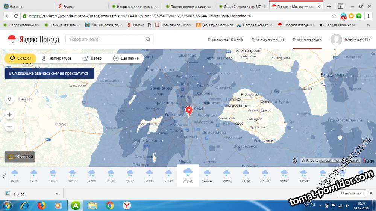Show more bookmarks with chevron
The height and width of the screenshot is (211, 376).
(368, 25)
